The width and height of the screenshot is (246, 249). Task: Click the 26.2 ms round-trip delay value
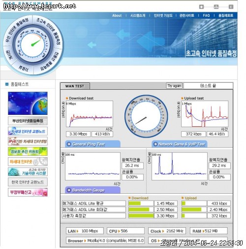[x=132, y=166]
